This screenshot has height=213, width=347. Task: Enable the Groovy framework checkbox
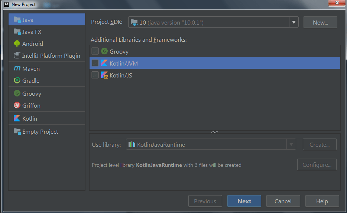tap(95, 51)
